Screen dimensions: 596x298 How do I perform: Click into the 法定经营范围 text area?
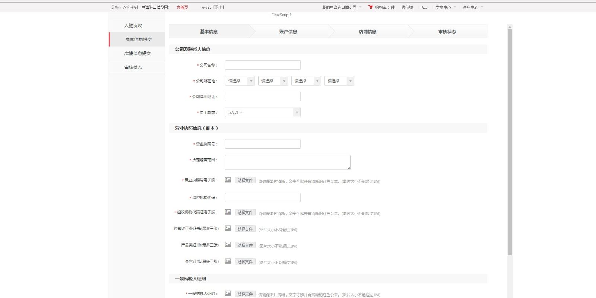point(287,162)
